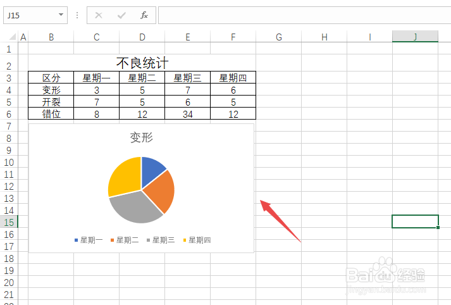Click the 星期一 legend entry
The width and height of the screenshot is (451, 305).
coord(89,240)
